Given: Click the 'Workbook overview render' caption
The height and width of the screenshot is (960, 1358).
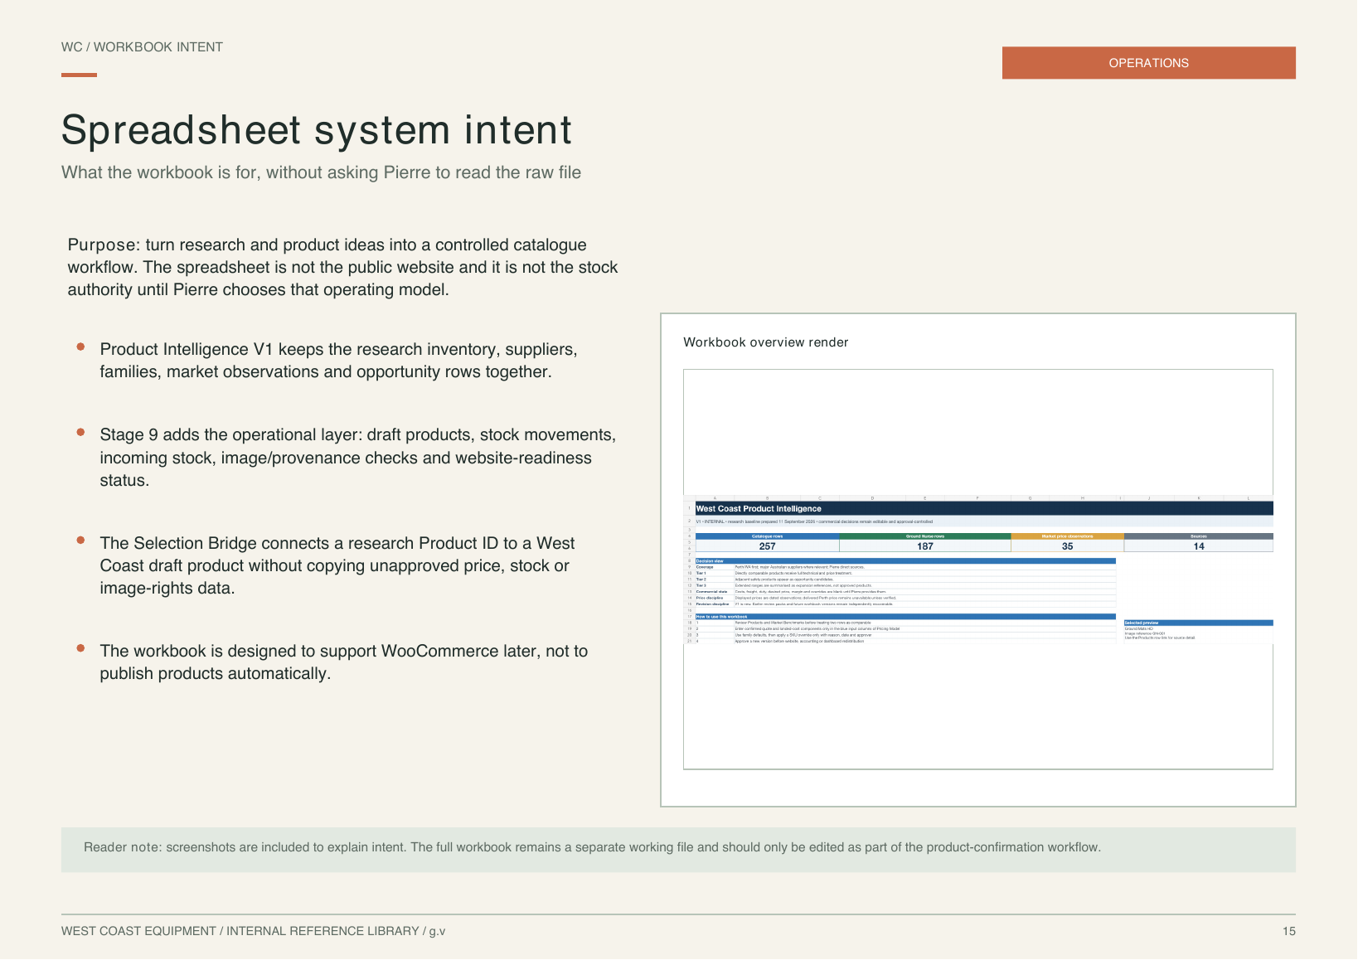Looking at the screenshot, I should click(x=766, y=342).
